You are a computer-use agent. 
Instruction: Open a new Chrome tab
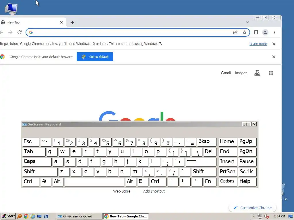[72, 22]
